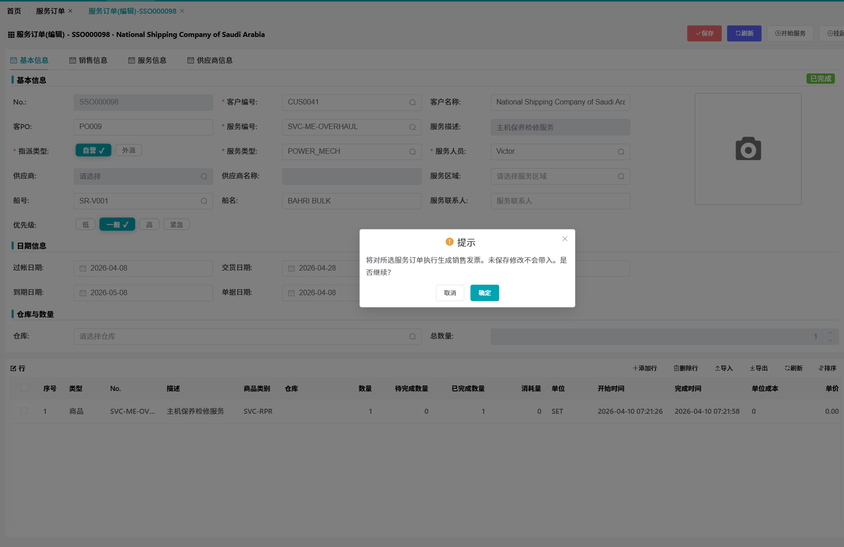This screenshot has height=547, width=844.
Task: Switch to the 供应商信息 tab
Action: [x=210, y=60]
